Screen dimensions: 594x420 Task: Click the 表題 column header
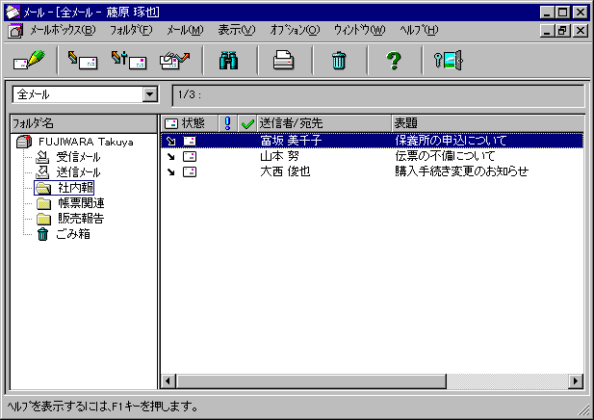click(x=487, y=123)
